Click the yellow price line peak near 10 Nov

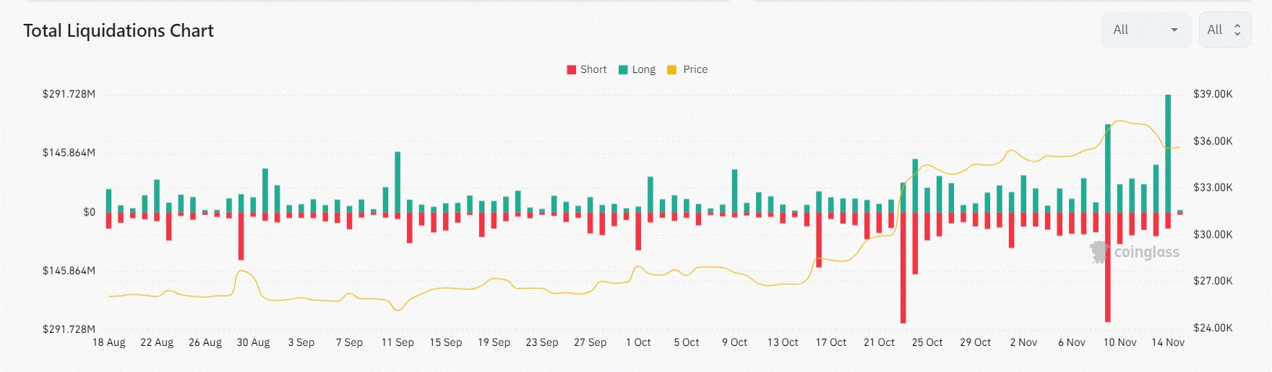[1120, 121]
